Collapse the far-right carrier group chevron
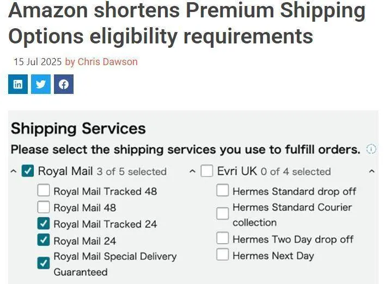The image size is (384, 284). tap(371, 172)
